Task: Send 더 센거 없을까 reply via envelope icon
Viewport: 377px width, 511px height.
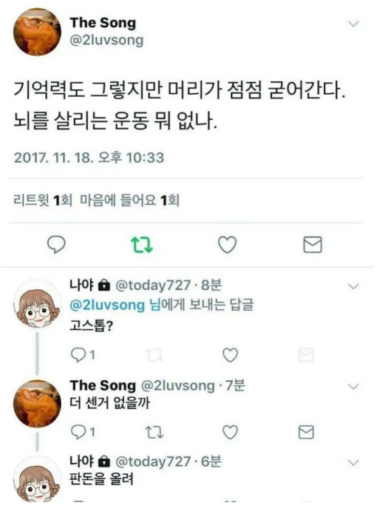Action: [x=306, y=433]
